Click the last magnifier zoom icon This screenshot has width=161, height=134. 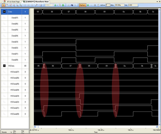[21, 5]
